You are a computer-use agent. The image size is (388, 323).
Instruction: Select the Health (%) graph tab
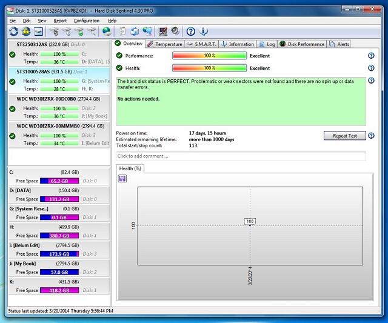click(x=130, y=168)
